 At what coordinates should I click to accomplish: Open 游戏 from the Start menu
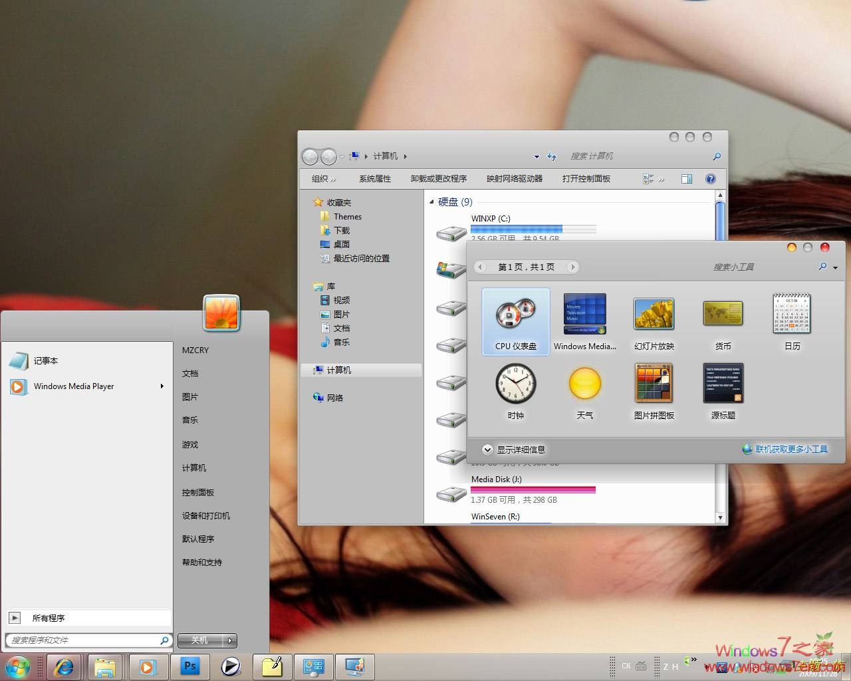click(190, 445)
